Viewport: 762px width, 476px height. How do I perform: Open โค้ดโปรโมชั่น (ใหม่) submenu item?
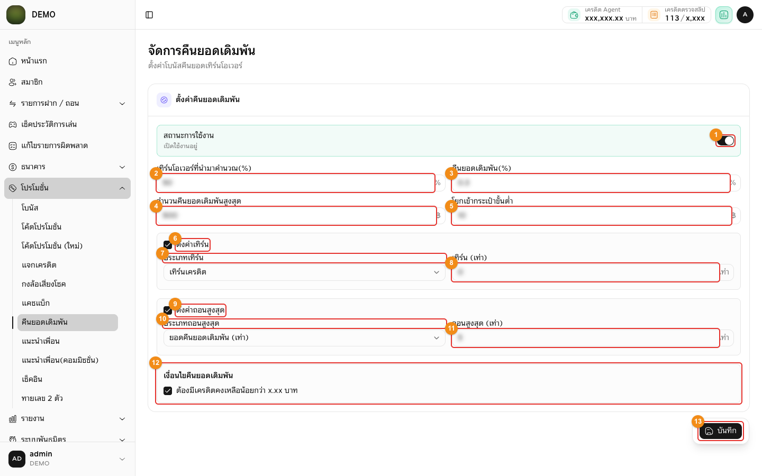pos(68,246)
